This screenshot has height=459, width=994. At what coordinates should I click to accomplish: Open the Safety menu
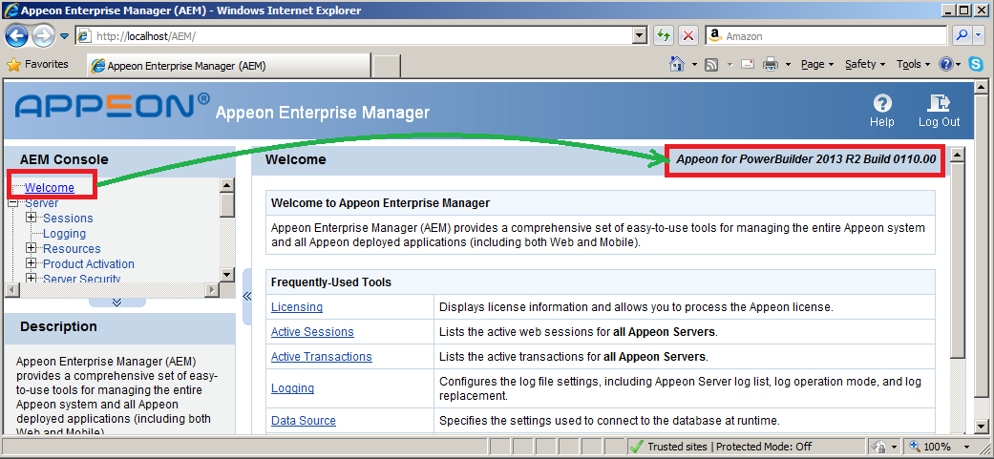pos(865,64)
